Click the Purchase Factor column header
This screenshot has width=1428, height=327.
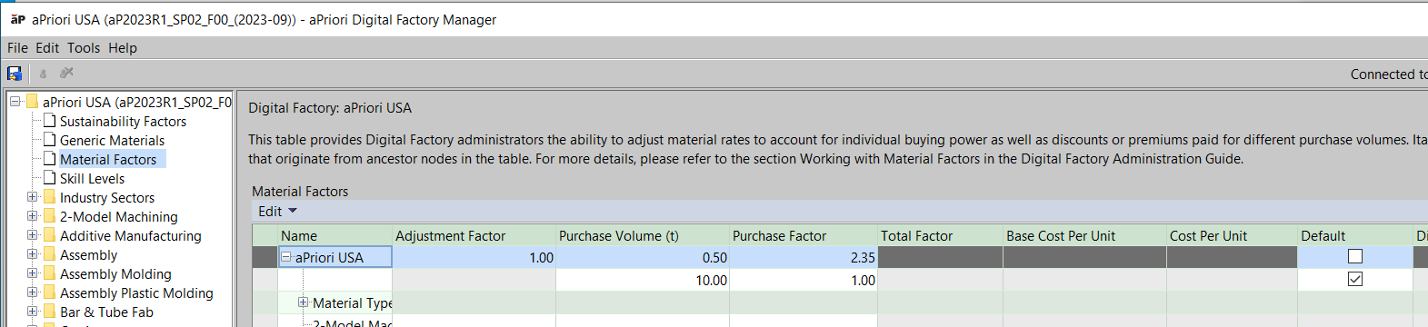(804, 235)
